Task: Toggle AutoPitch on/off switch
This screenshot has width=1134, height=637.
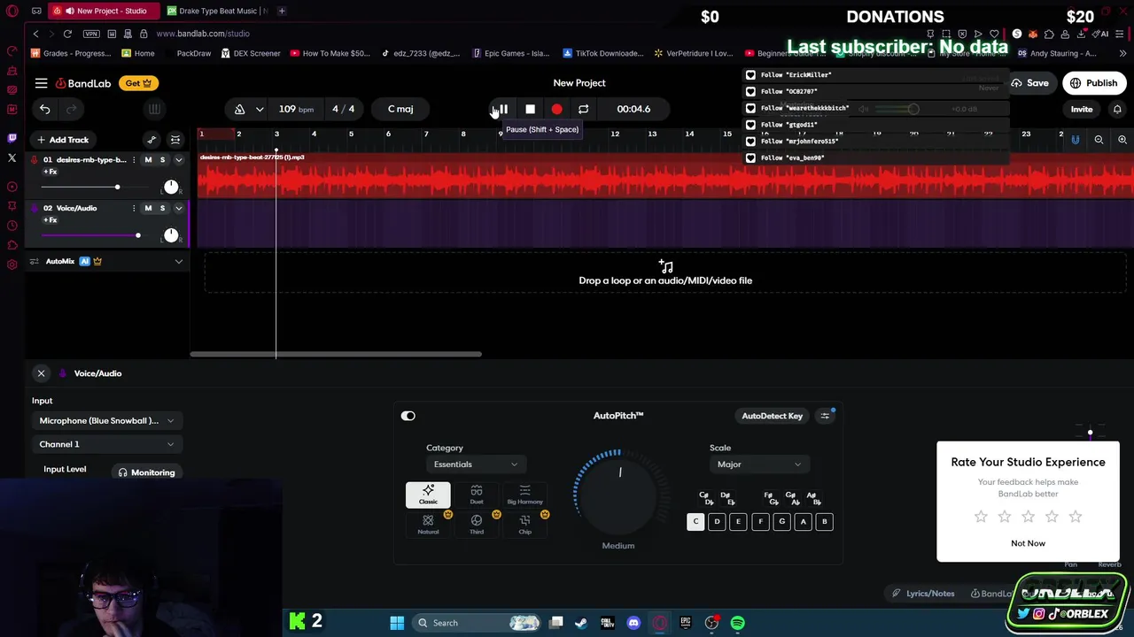Action: pyautogui.click(x=408, y=416)
